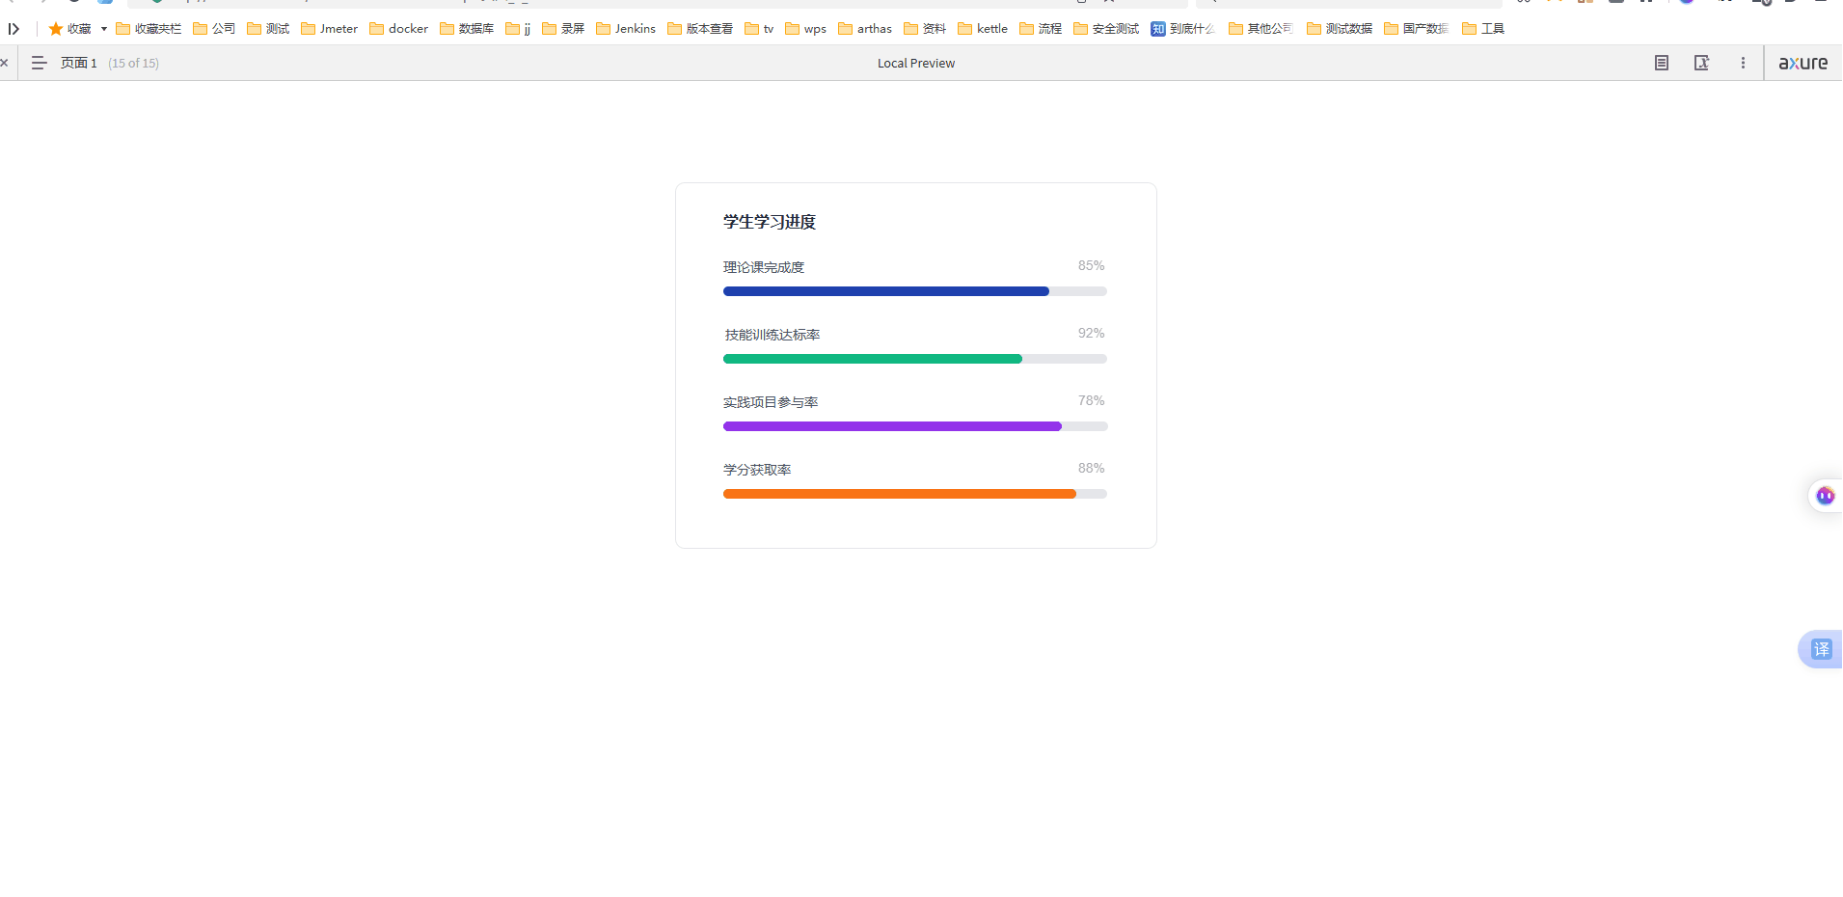Open the 版本查看 bookmark folder

coord(700,29)
